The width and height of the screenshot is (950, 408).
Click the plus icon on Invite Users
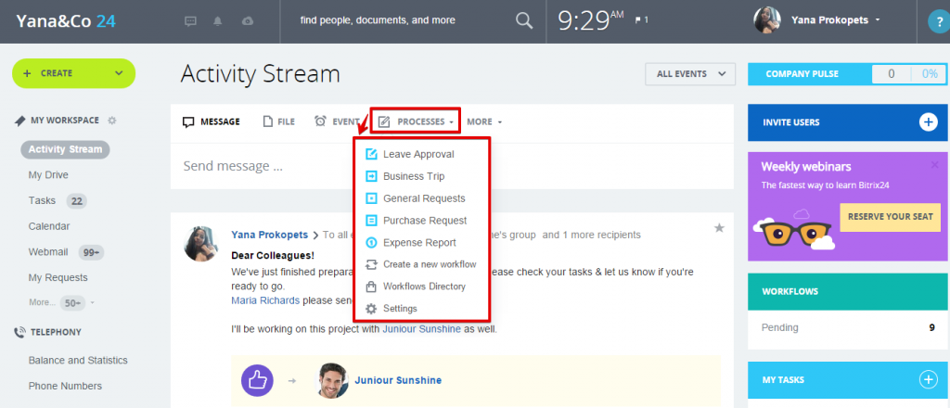(928, 122)
